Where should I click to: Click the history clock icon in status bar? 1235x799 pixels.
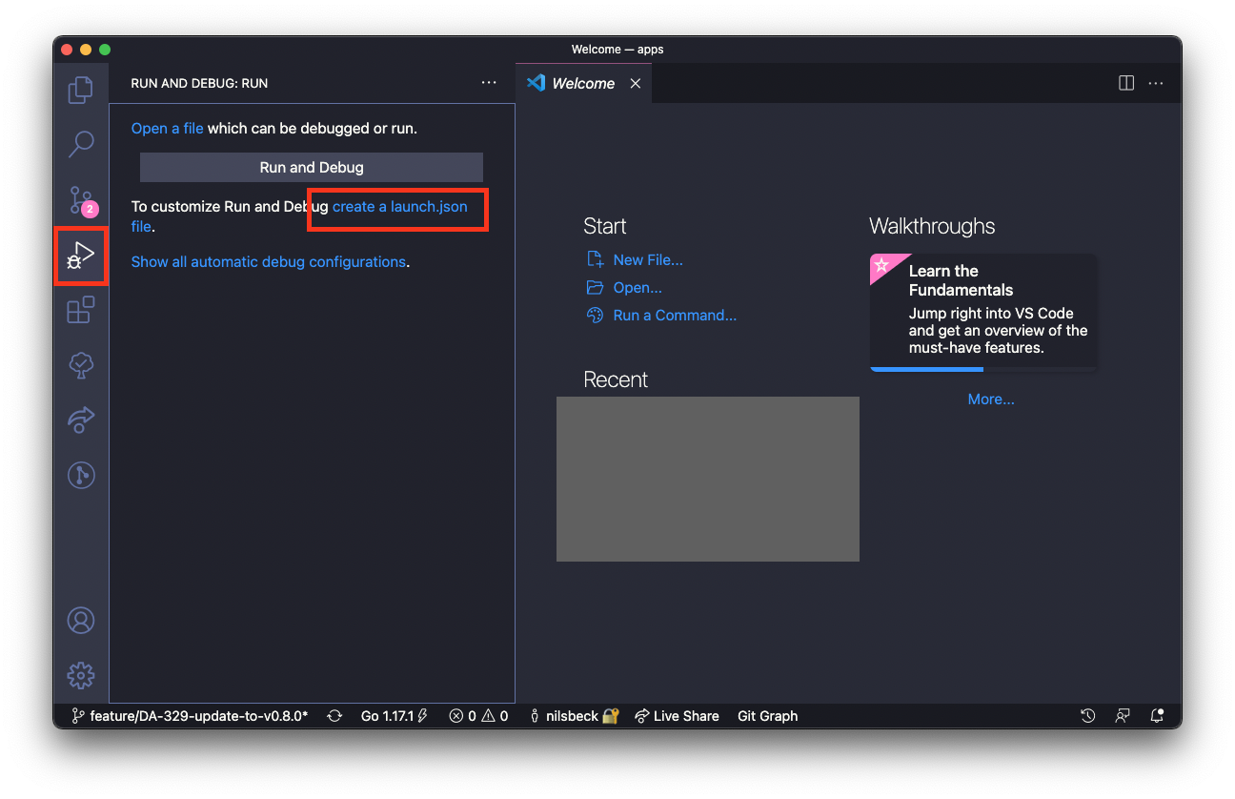click(x=1088, y=716)
